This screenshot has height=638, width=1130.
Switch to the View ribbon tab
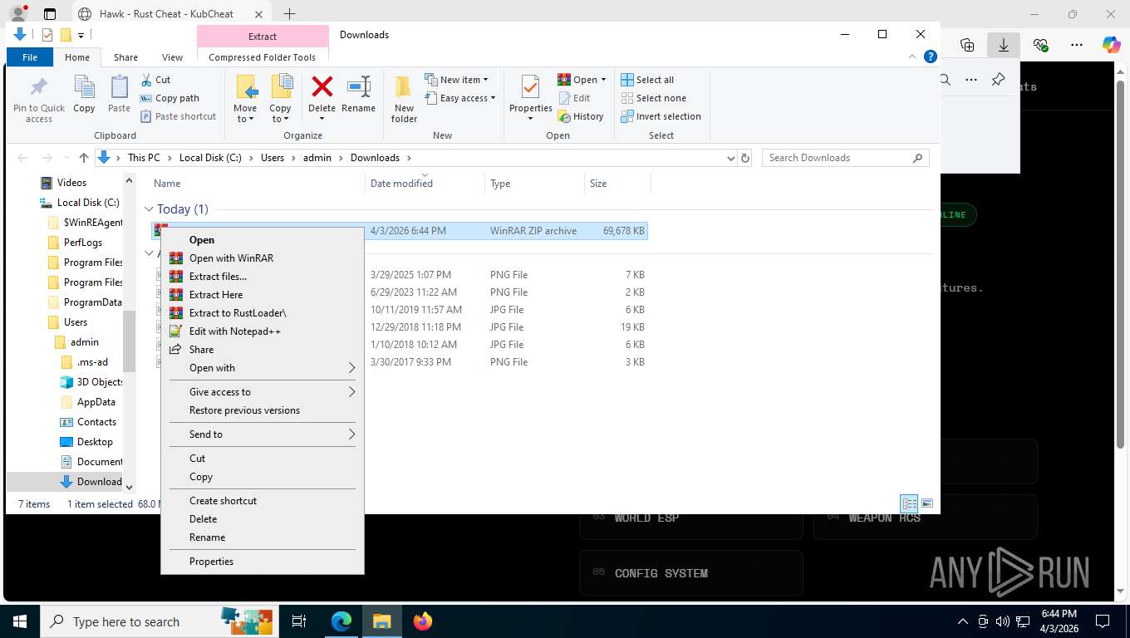pyautogui.click(x=172, y=57)
